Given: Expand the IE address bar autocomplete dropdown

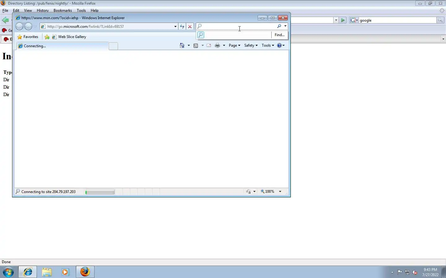Looking at the screenshot, I should [175, 27].
